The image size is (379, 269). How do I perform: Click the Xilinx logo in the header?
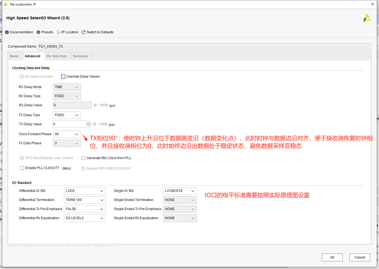click(x=368, y=18)
